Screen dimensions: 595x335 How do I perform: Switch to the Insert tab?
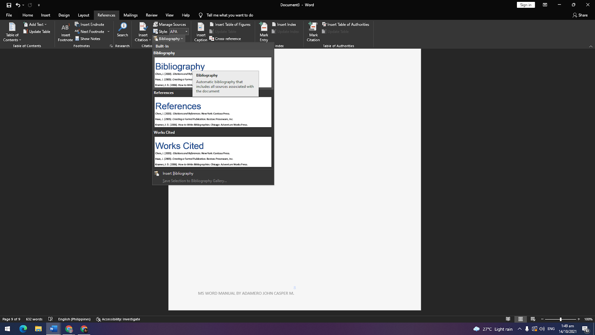click(45, 15)
